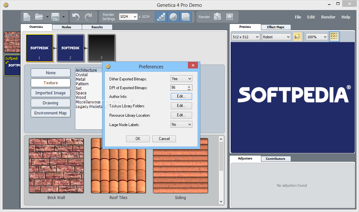Toggle the staircase render setting icon
359x212 pixels.
tap(161, 17)
